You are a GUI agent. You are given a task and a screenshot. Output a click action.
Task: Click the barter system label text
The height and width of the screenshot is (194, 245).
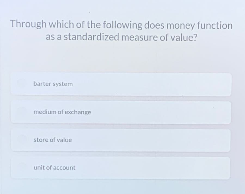[x=53, y=84]
